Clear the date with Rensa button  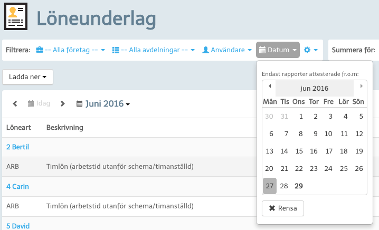tap(283, 208)
